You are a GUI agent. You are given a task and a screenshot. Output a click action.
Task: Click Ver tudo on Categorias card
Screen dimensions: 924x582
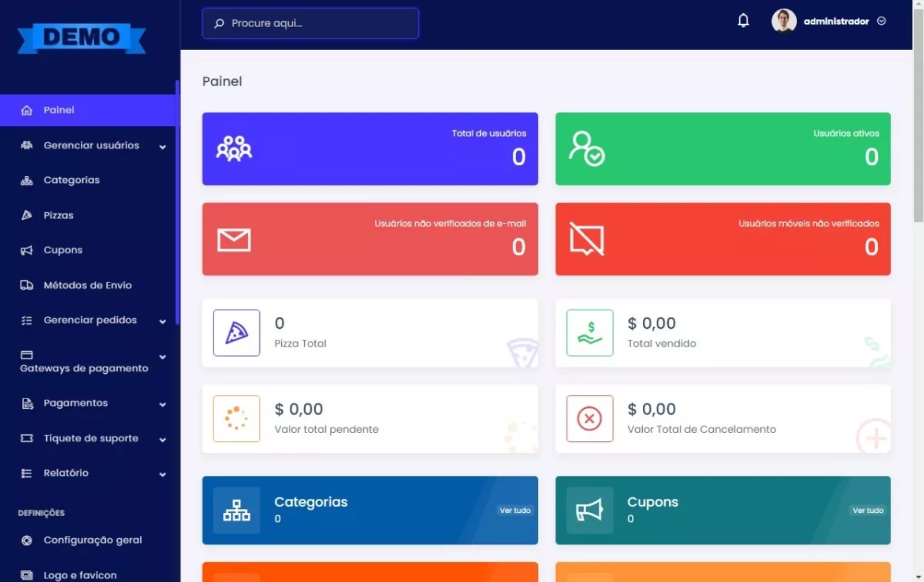(515, 510)
